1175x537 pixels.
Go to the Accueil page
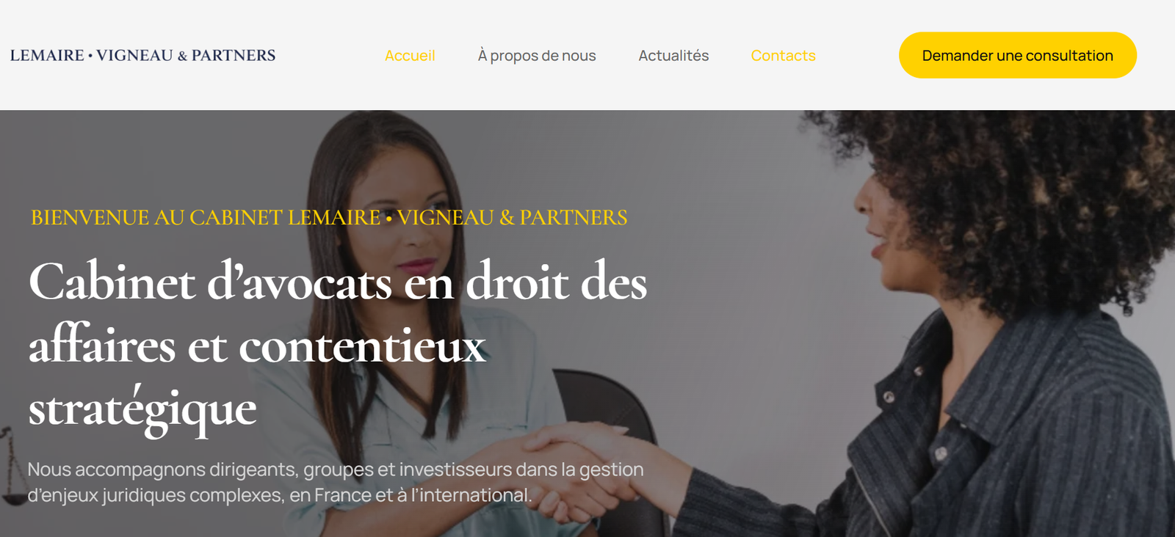click(x=410, y=56)
